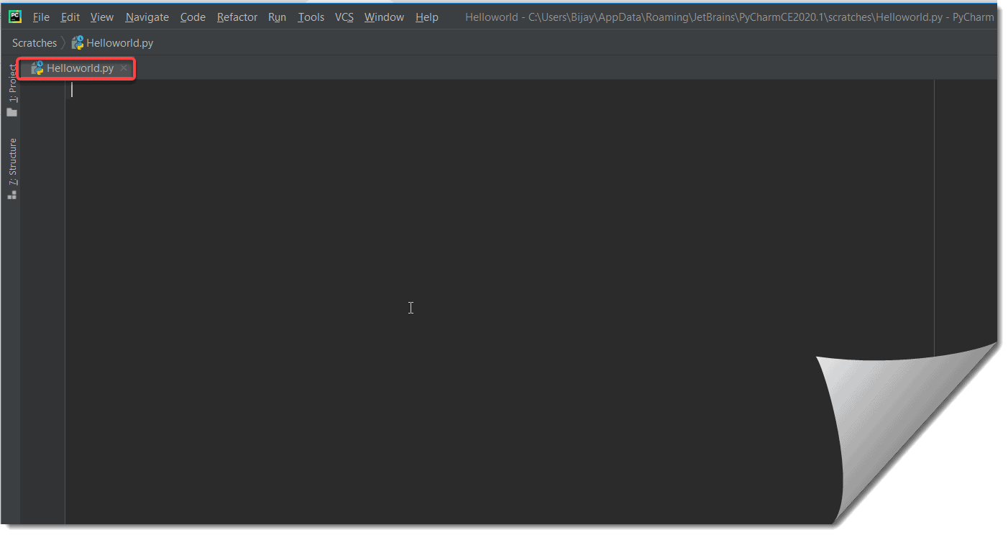Open the Run menu
This screenshot has width=1008, height=535.
click(277, 17)
